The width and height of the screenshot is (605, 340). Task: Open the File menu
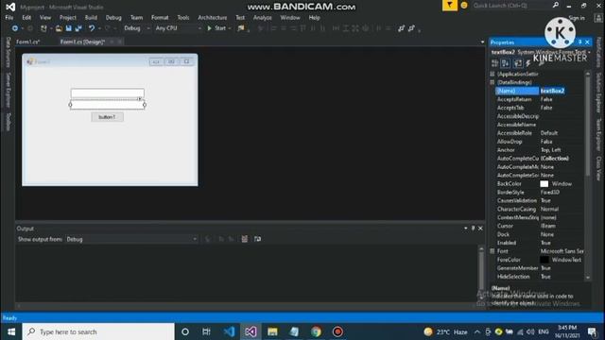point(9,17)
